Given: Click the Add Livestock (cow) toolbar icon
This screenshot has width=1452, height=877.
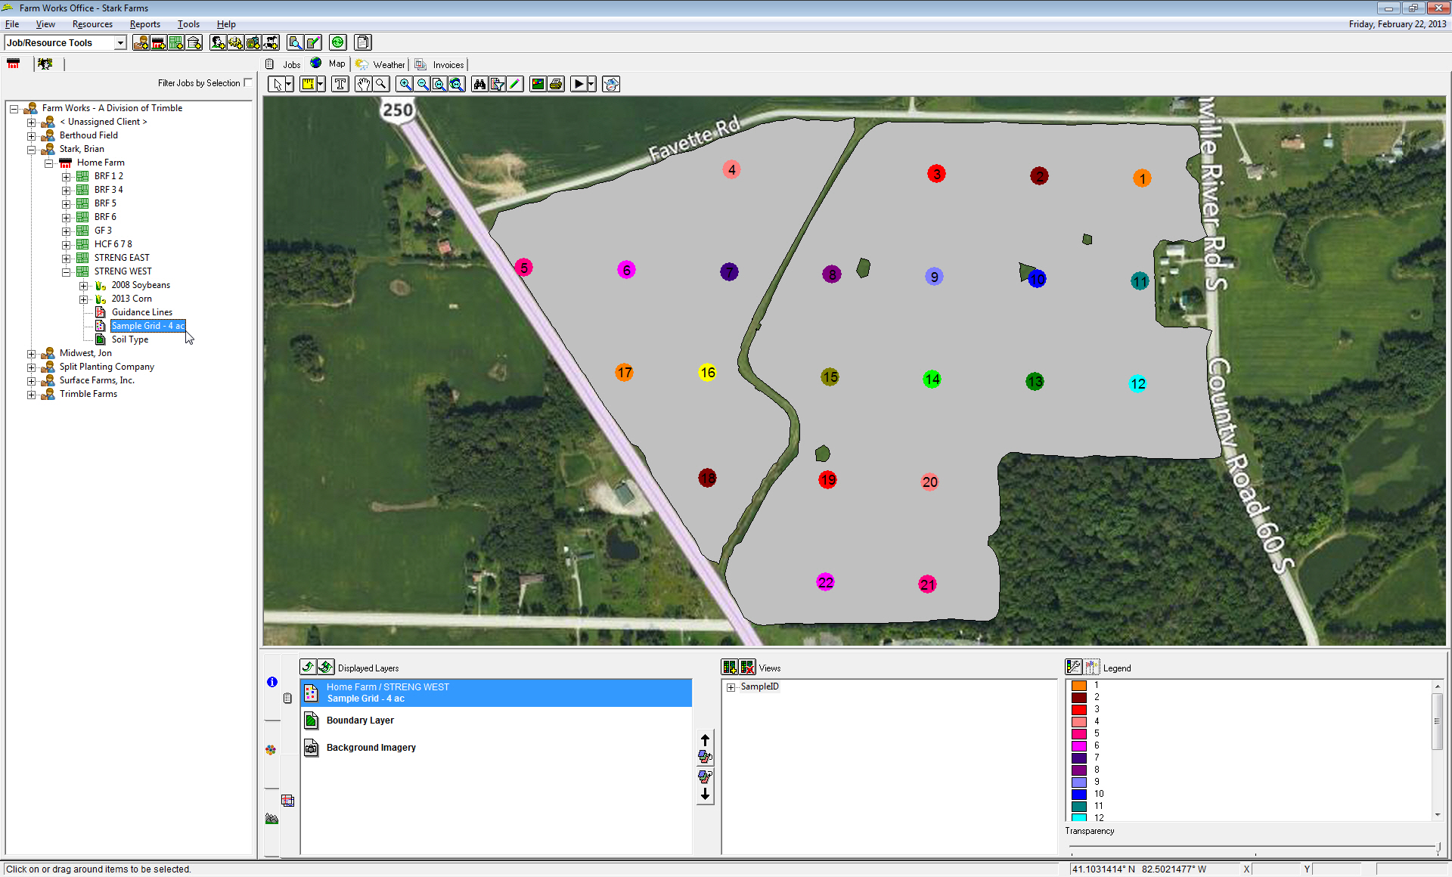Looking at the screenshot, I should pyautogui.click(x=271, y=42).
